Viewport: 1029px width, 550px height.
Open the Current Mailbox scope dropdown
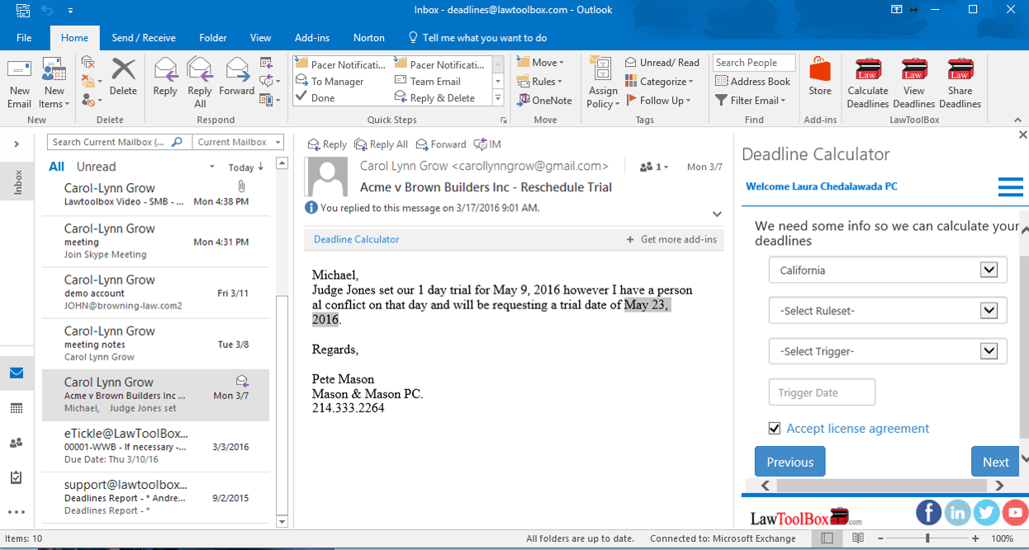pos(238,142)
